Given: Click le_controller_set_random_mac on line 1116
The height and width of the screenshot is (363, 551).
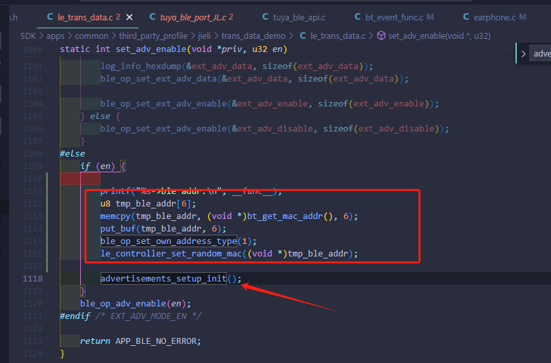Looking at the screenshot, I should pos(171,254).
